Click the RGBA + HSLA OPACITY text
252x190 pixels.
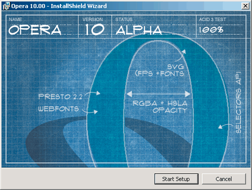tap(160, 107)
